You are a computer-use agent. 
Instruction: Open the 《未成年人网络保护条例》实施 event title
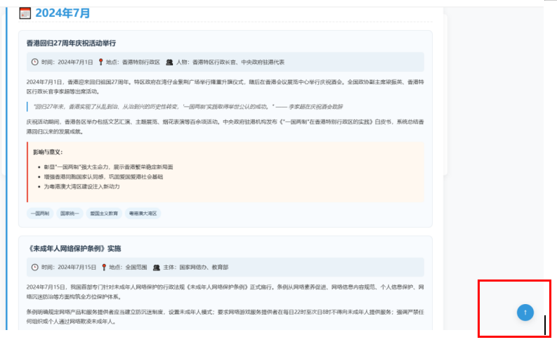pyautogui.click(x=74, y=249)
